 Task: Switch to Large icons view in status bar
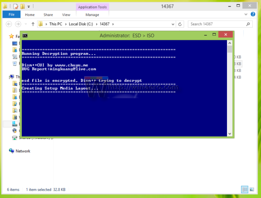[252, 189]
